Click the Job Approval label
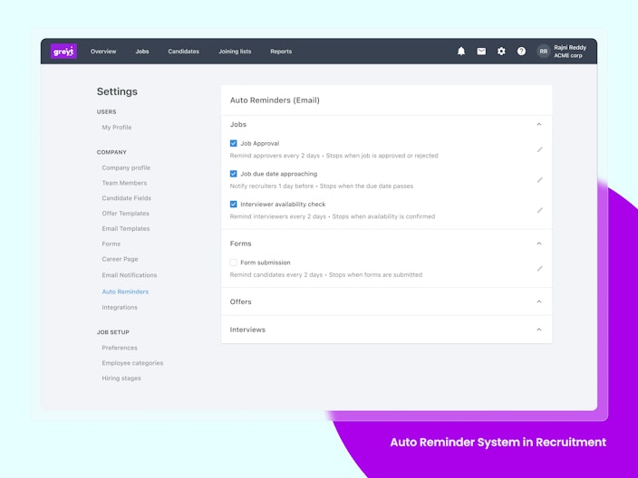 pos(259,143)
